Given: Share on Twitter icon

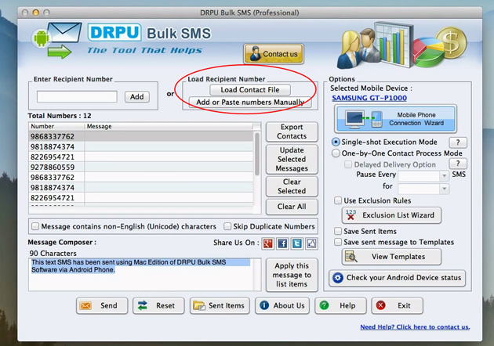Looking at the screenshot, I should (297, 243).
